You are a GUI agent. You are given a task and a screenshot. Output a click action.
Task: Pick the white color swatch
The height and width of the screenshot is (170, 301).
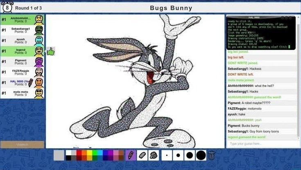(68, 153)
